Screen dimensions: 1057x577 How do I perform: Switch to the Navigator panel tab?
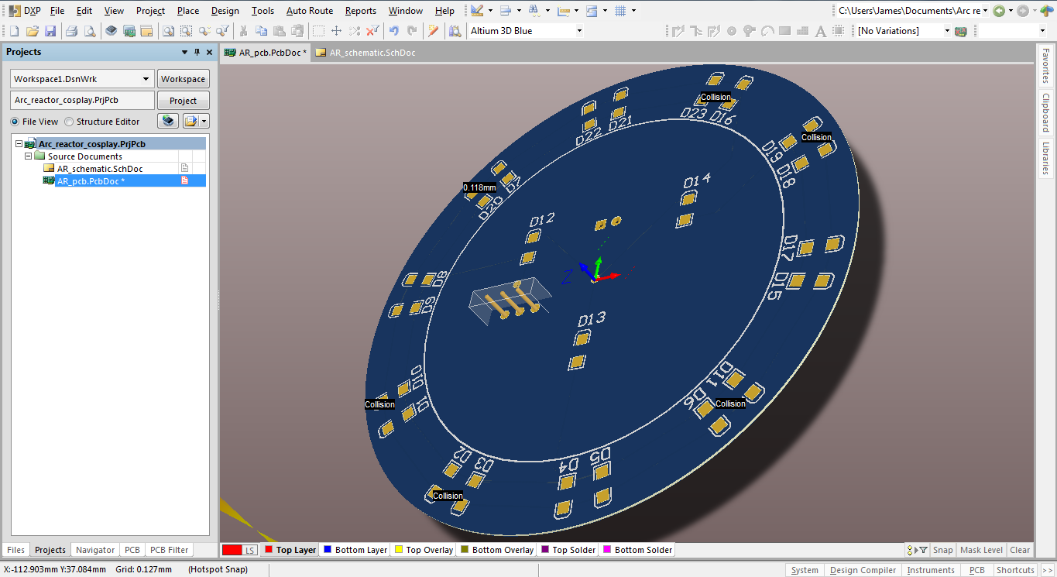tap(95, 550)
